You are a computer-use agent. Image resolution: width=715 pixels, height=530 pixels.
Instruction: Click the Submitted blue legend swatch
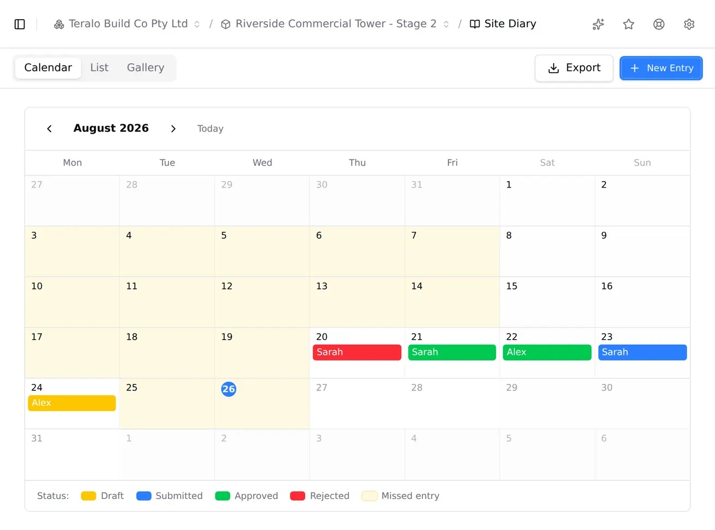click(x=144, y=496)
